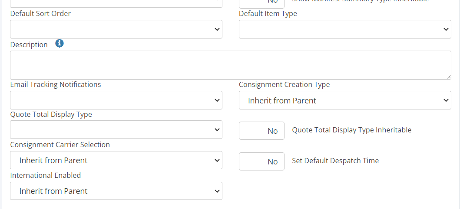Expand the Quote Total Display Type dropdown
The height and width of the screenshot is (209, 460).
pos(116,130)
